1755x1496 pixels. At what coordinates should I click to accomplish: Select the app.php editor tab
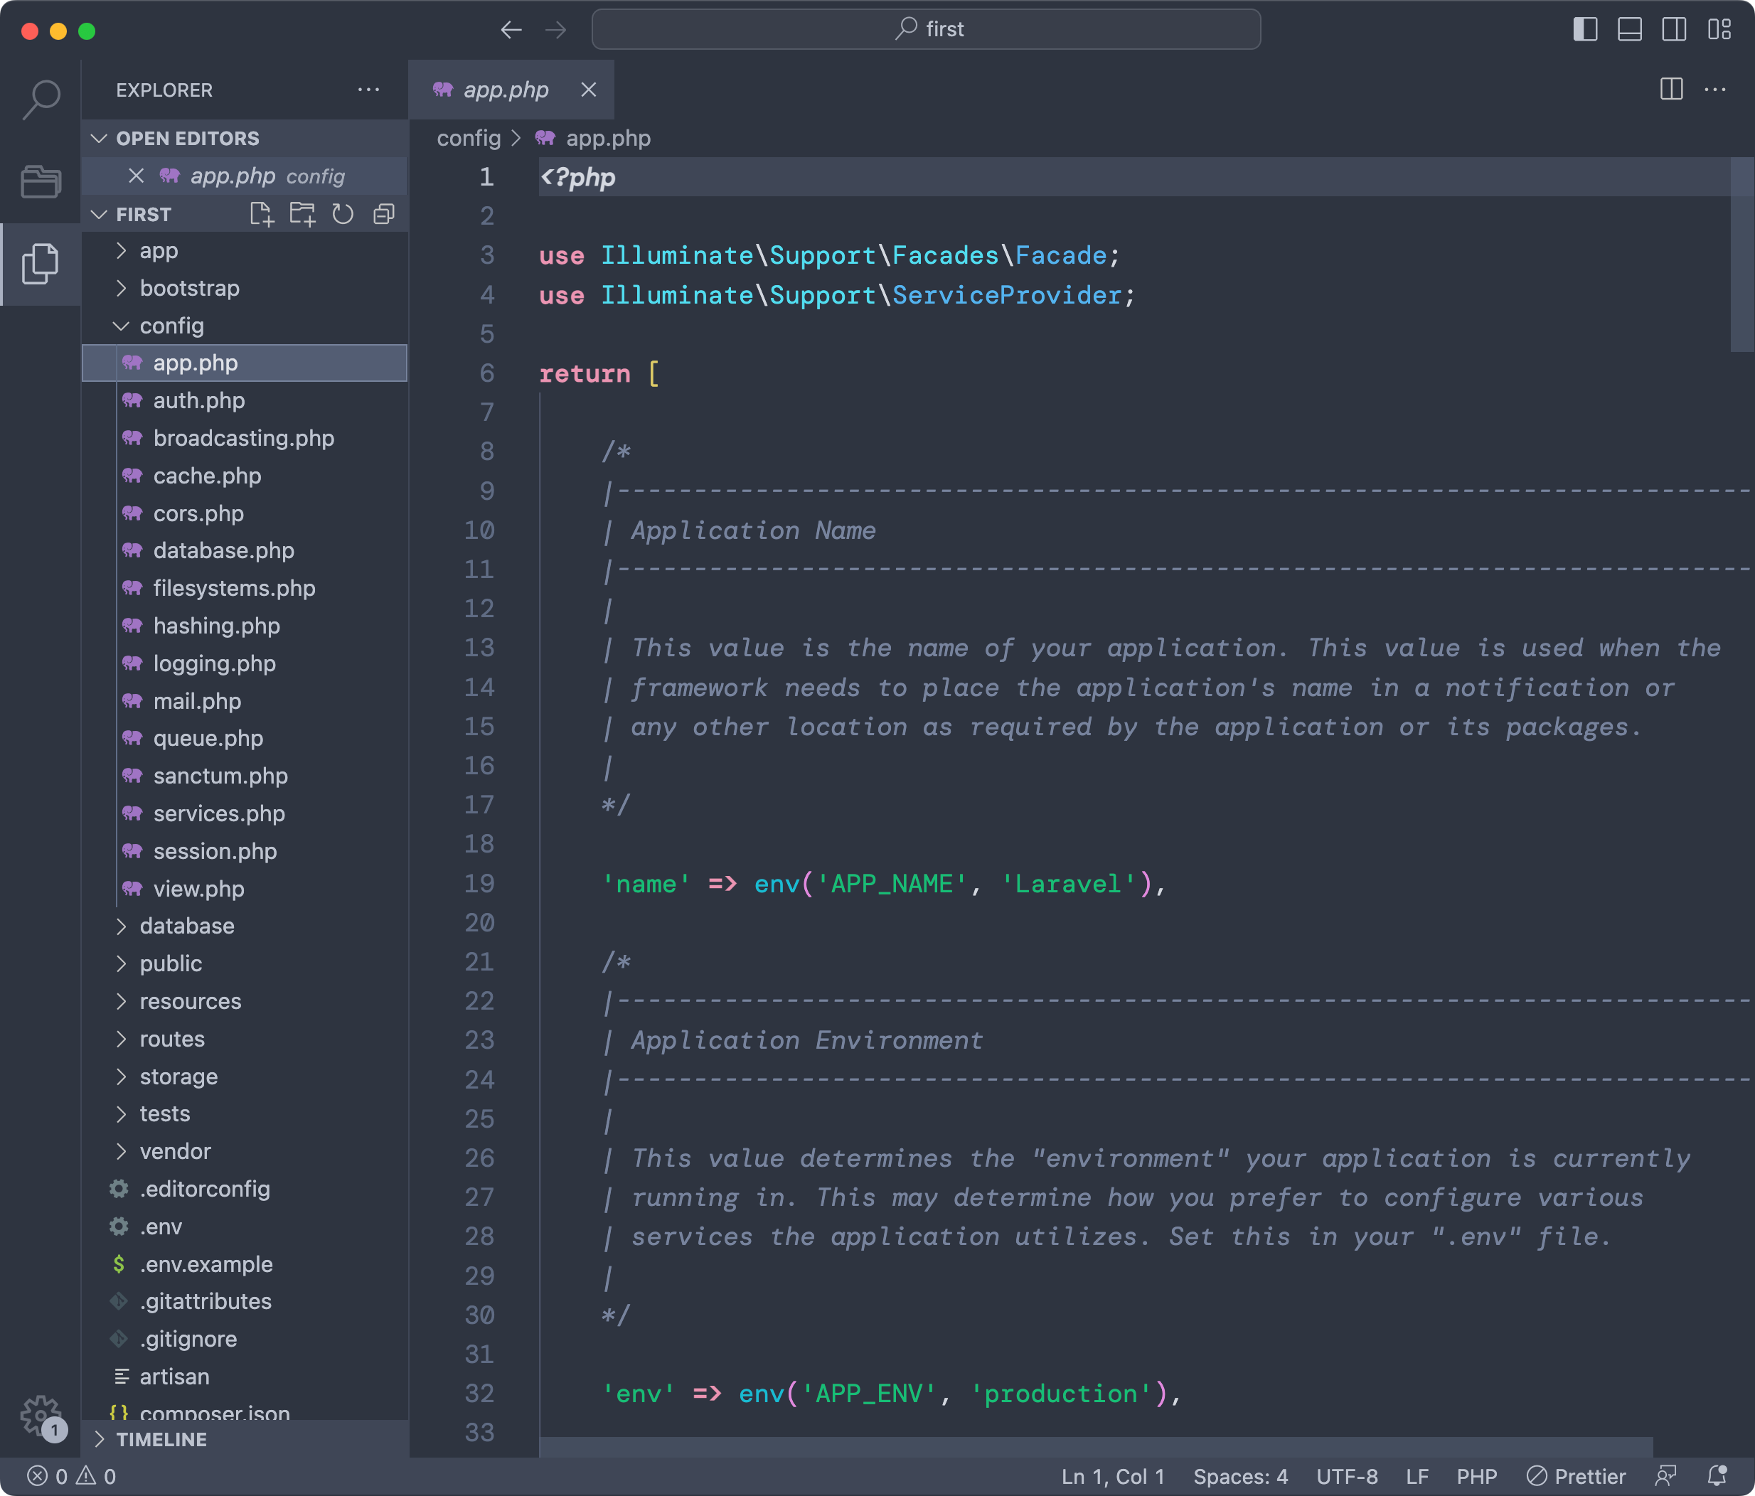coord(506,90)
